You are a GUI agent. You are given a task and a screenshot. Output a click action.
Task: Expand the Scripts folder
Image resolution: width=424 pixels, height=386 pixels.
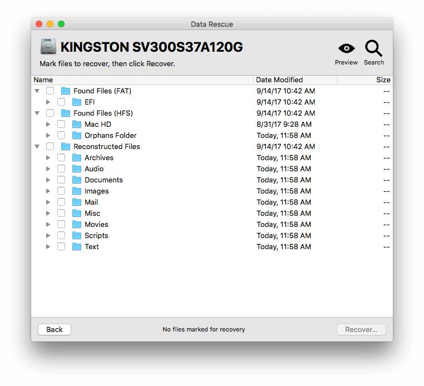[48, 235]
